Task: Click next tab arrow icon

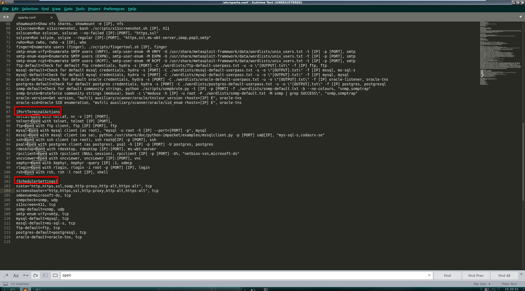Action: pos(8,17)
